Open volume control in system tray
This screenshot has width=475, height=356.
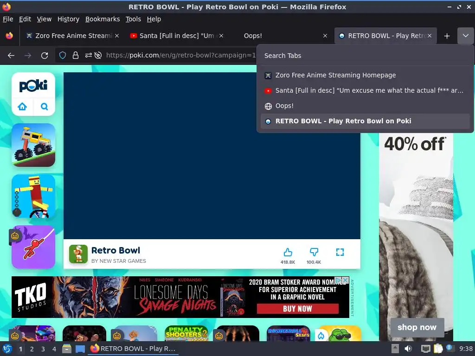pyautogui.click(x=408, y=349)
